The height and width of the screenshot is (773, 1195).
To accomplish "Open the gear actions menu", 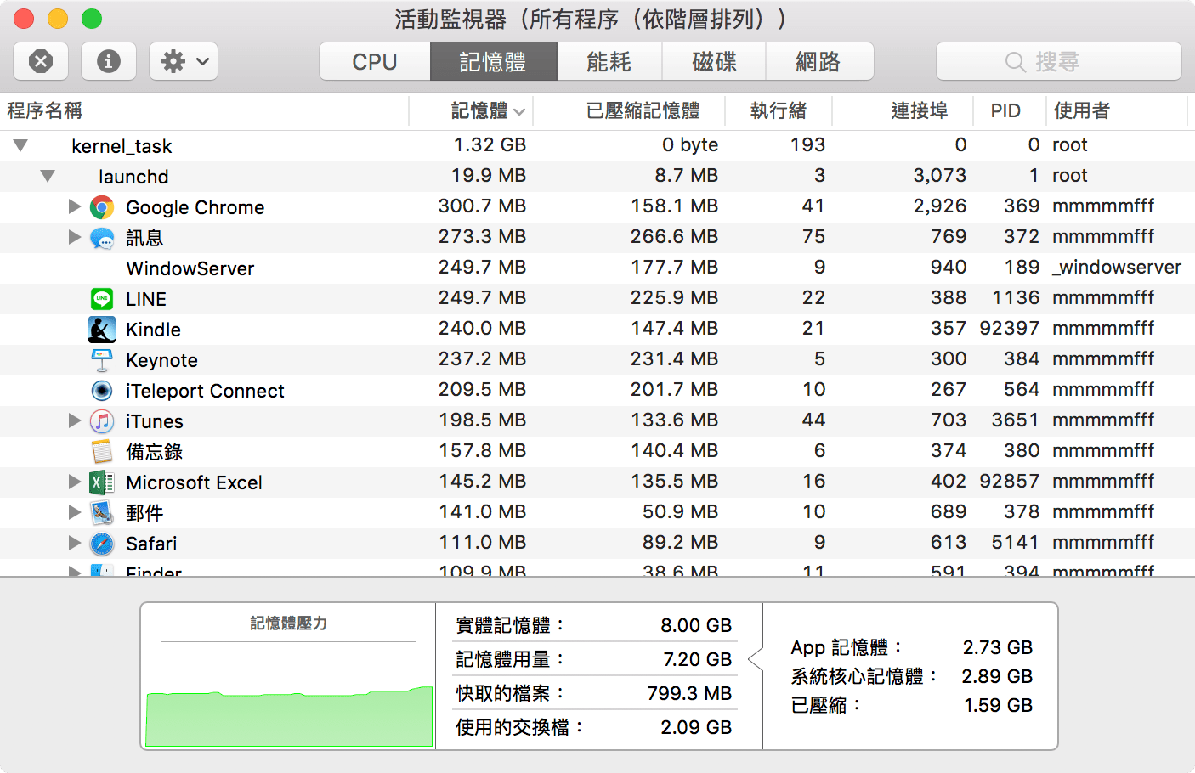I will coord(184,61).
